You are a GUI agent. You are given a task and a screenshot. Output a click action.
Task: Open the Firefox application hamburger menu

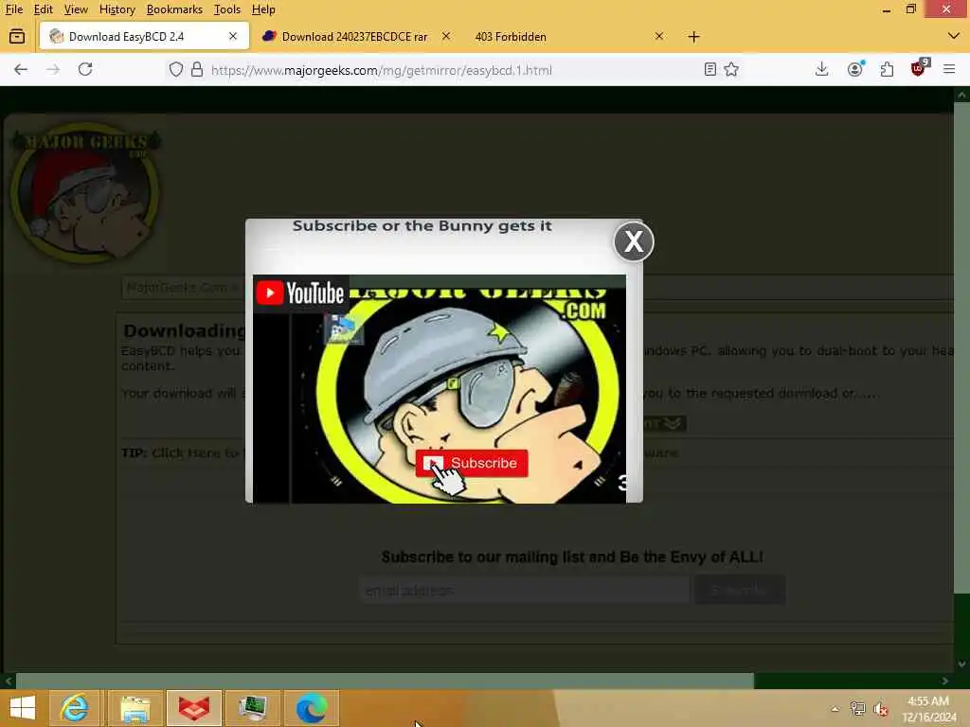tap(949, 69)
